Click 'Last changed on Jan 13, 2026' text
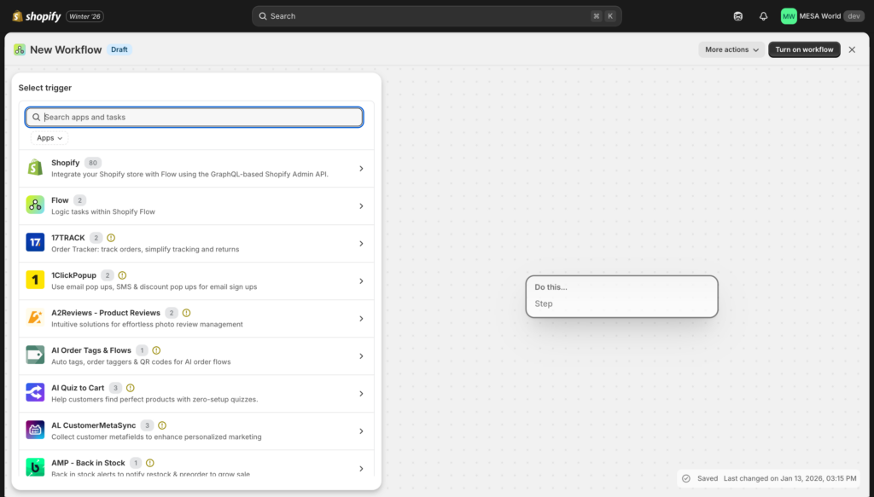This screenshot has width=874, height=497. [790, 478]
